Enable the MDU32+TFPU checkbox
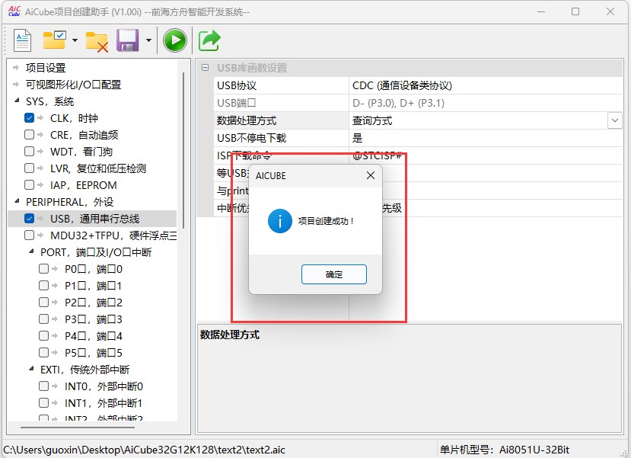Screen dimensions: 631x458 point(30,235)
